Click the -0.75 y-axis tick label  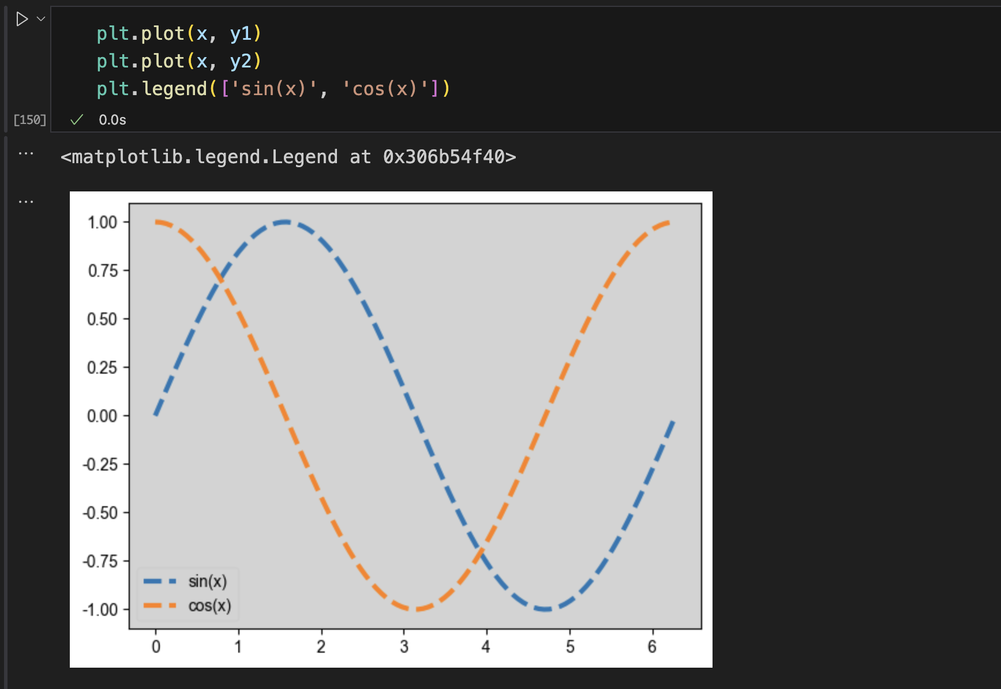click(100, 562)
